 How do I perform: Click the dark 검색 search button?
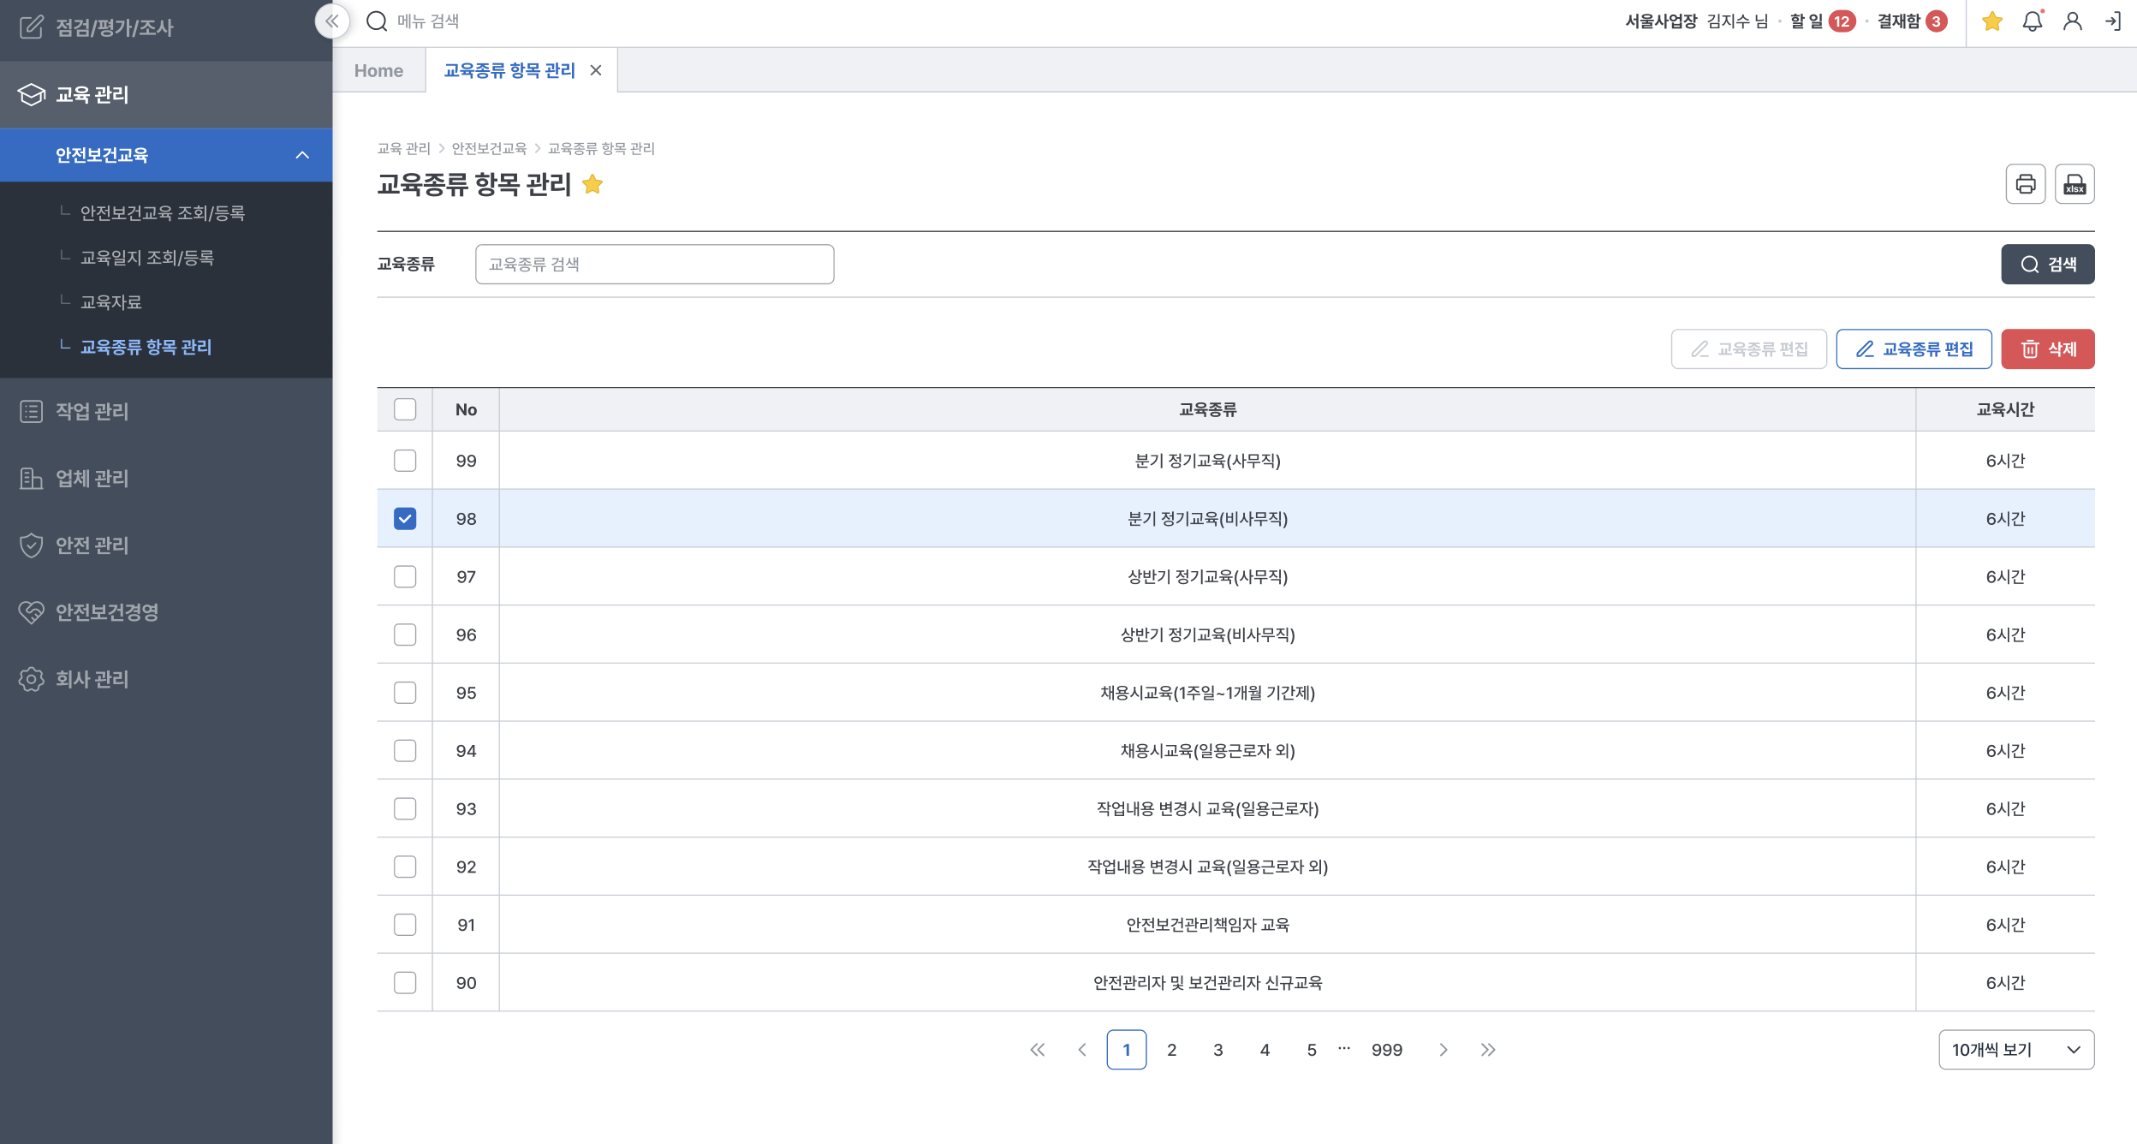2047,265
